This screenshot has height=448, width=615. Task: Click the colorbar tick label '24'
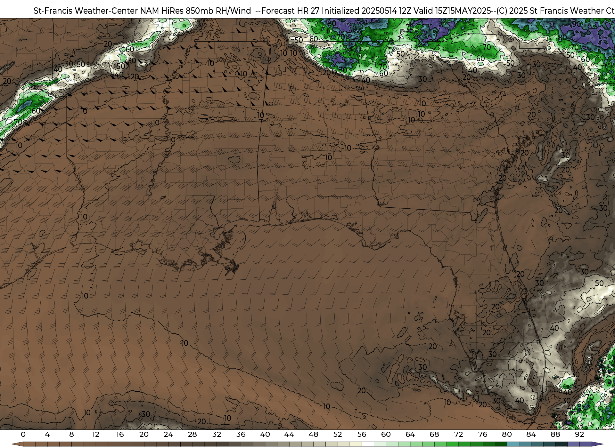click(168, 434)
